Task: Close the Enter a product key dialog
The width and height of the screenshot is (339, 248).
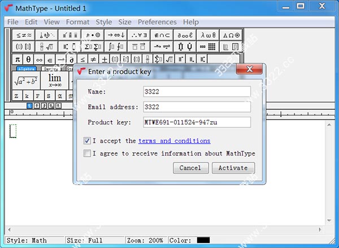Action: click(250, 69)
